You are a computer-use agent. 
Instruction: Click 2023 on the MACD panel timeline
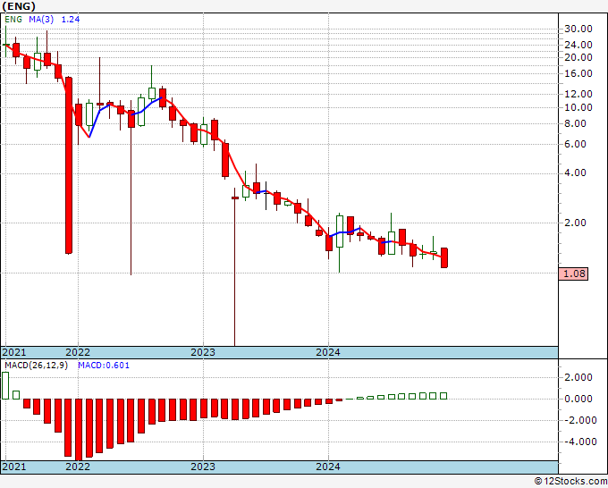pos(203,467)
